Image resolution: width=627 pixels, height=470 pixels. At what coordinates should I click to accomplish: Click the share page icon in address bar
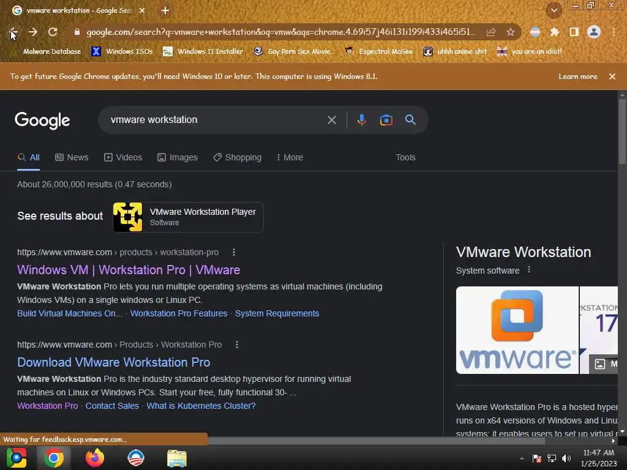[x=491, y=32]
